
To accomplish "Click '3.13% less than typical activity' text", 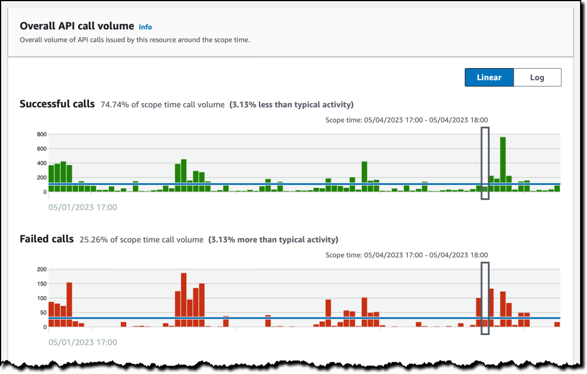I will pos(291,105).
